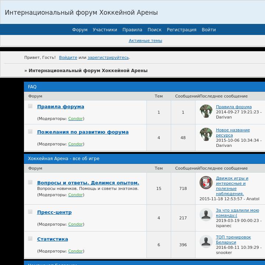Click the timestamp 2019-03-19 00:00:23
Screen dimensions: 265x265
tap(237, 220)
